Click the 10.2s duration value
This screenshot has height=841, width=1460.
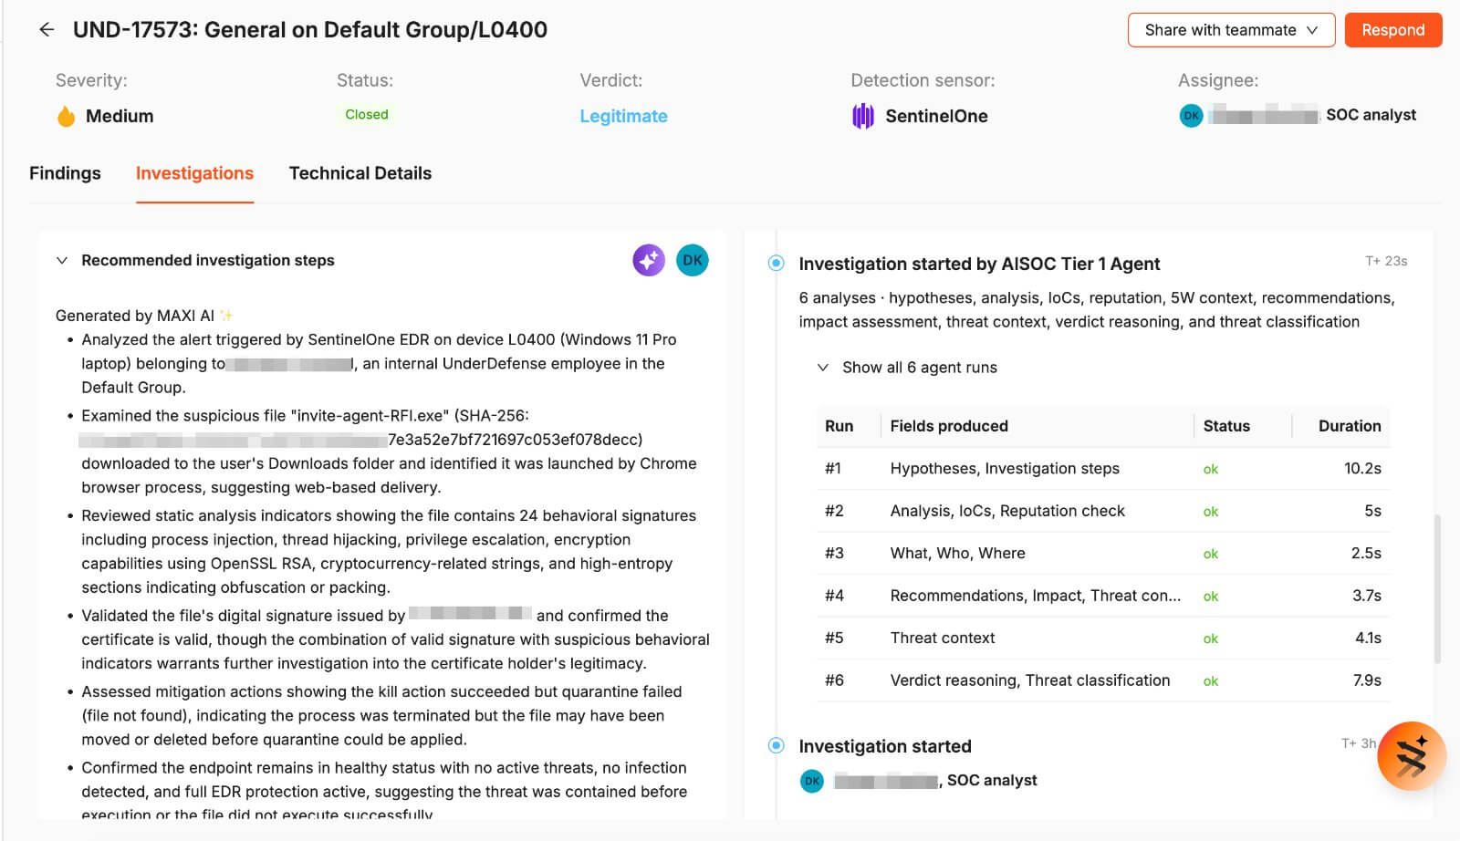[1362, 469]
